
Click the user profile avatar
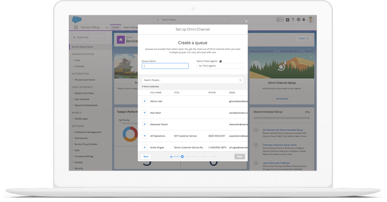[311, 20]
